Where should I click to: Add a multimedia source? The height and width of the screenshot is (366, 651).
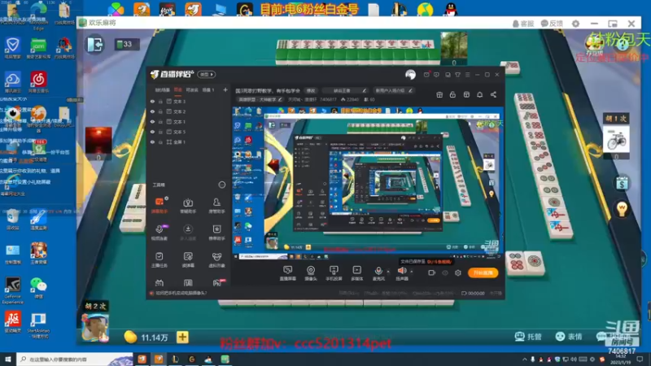pos(356,272)
